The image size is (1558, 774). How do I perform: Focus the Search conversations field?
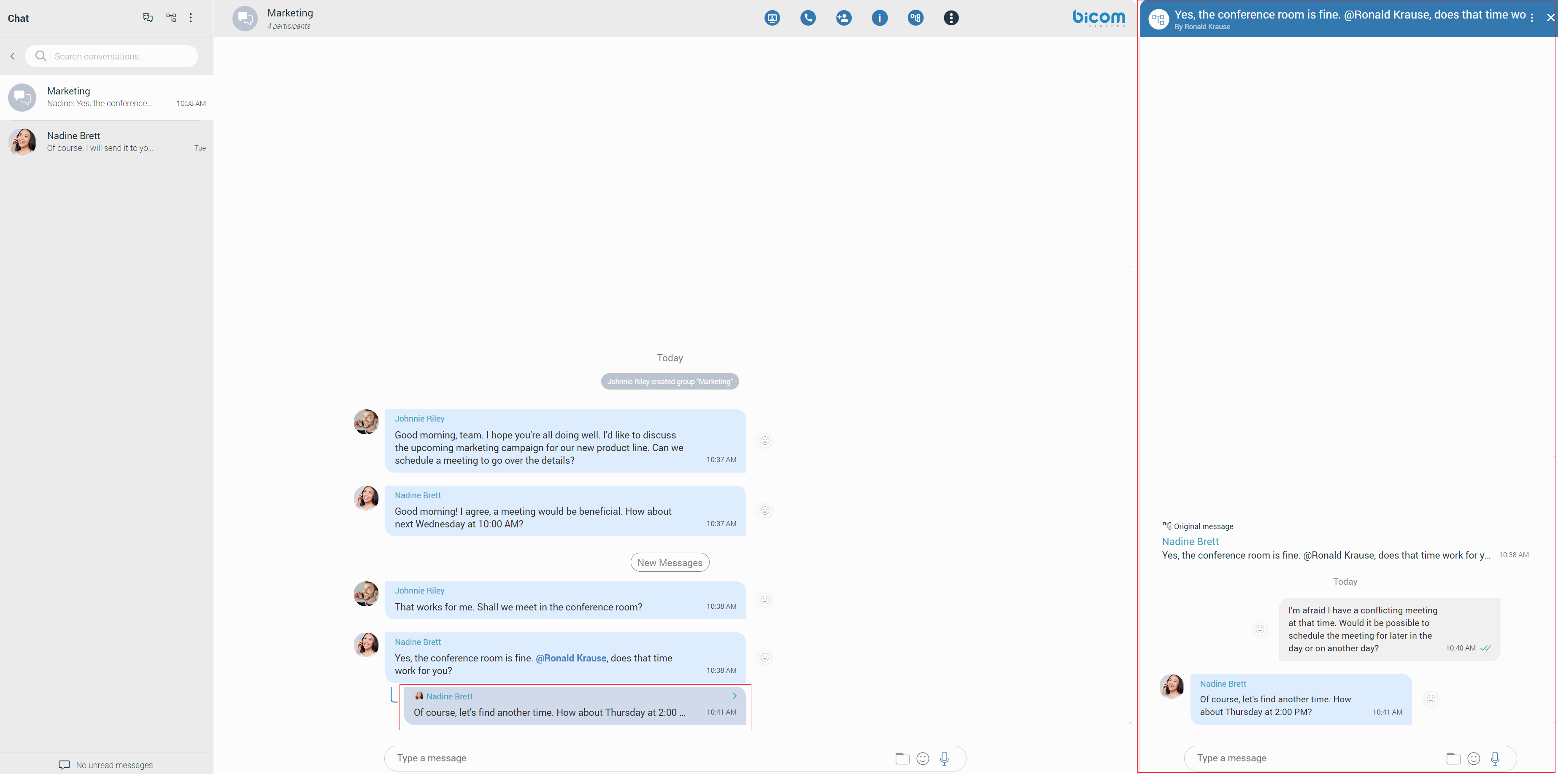115,56
